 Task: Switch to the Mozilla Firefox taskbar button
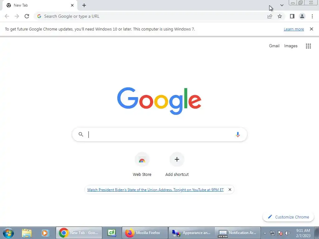tap(145, 233)
